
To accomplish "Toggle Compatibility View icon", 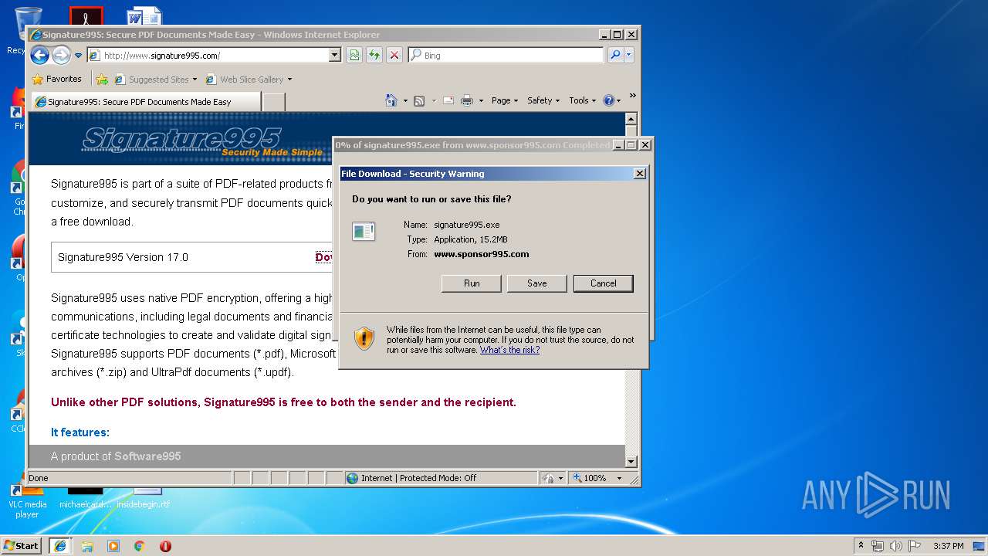I will pos(354,56).
